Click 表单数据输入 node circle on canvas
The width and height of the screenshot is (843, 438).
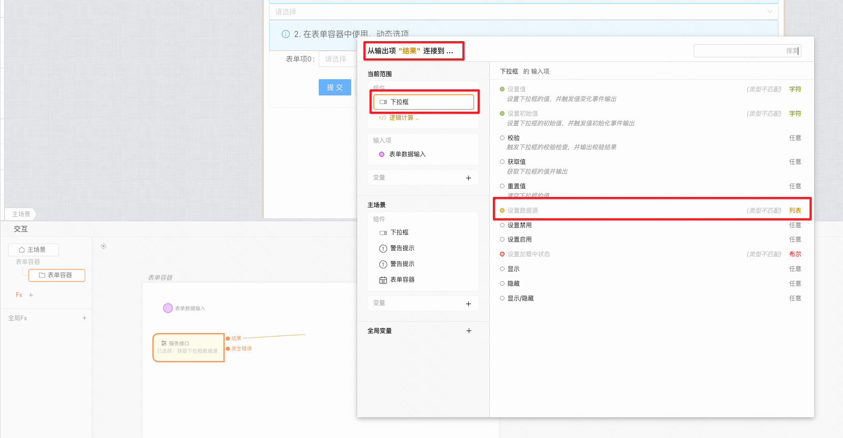coord(168,308)
